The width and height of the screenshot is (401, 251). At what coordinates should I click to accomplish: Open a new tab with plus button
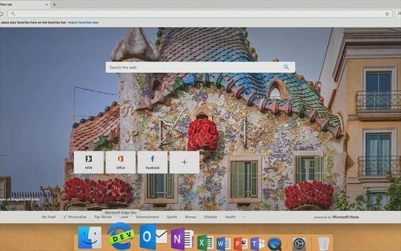(54, 4)
